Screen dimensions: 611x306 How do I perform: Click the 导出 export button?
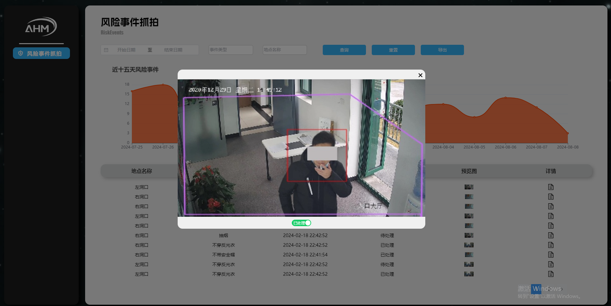point(442,50)
